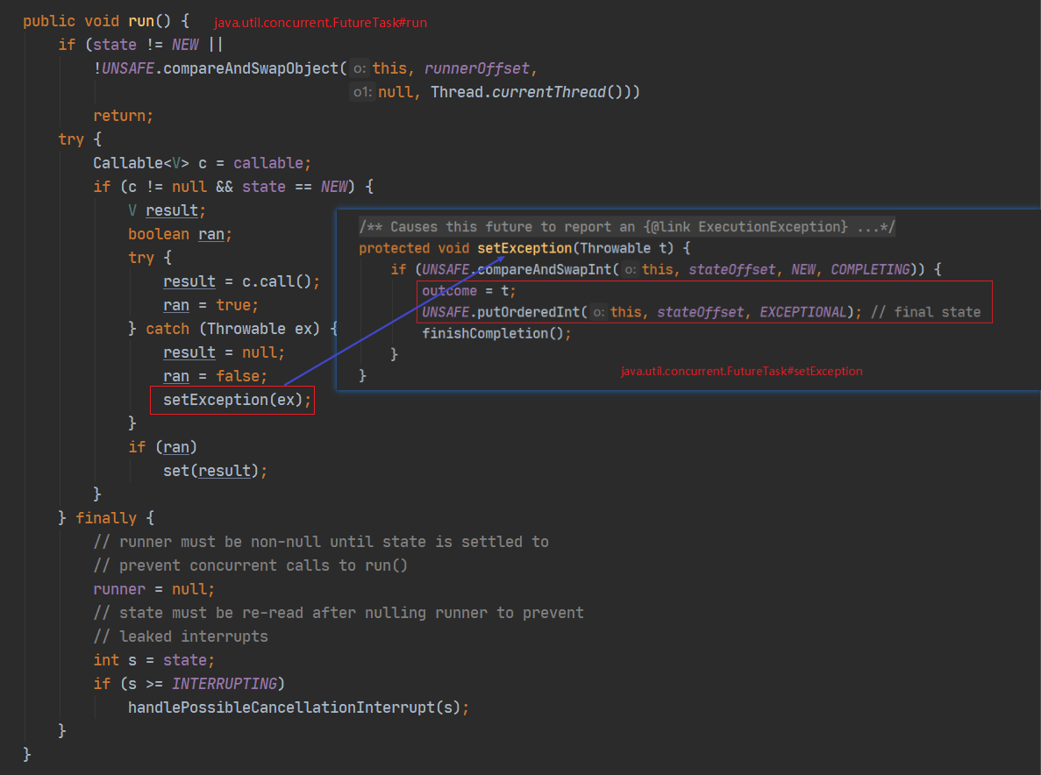Click catch (Throwable ex) clause
This screenshot has height=775, width=1041.
point(233,329)
